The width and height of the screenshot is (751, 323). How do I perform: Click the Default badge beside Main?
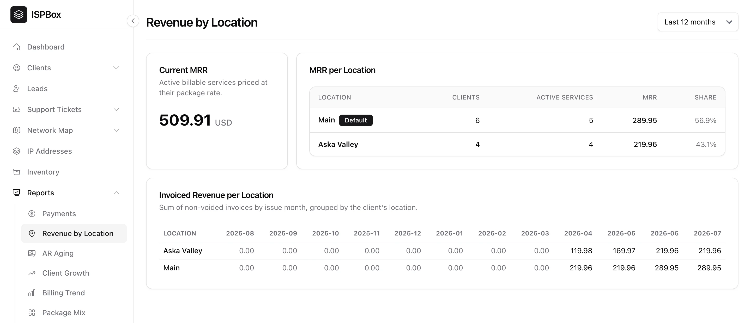tap(356, 120)
